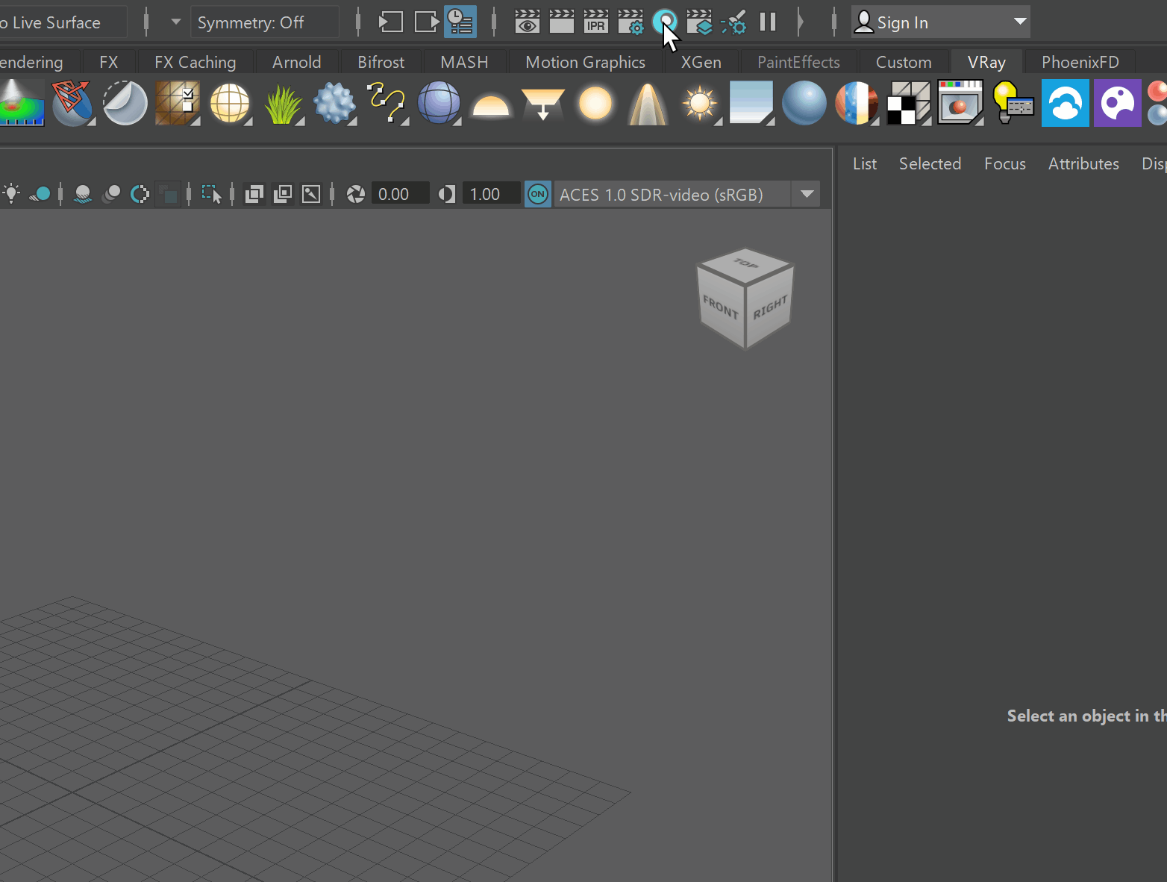Viewport: 1167px width, 882px height.
Task: Toggle Use All Lights viewport icon
Action: [11, 194]
